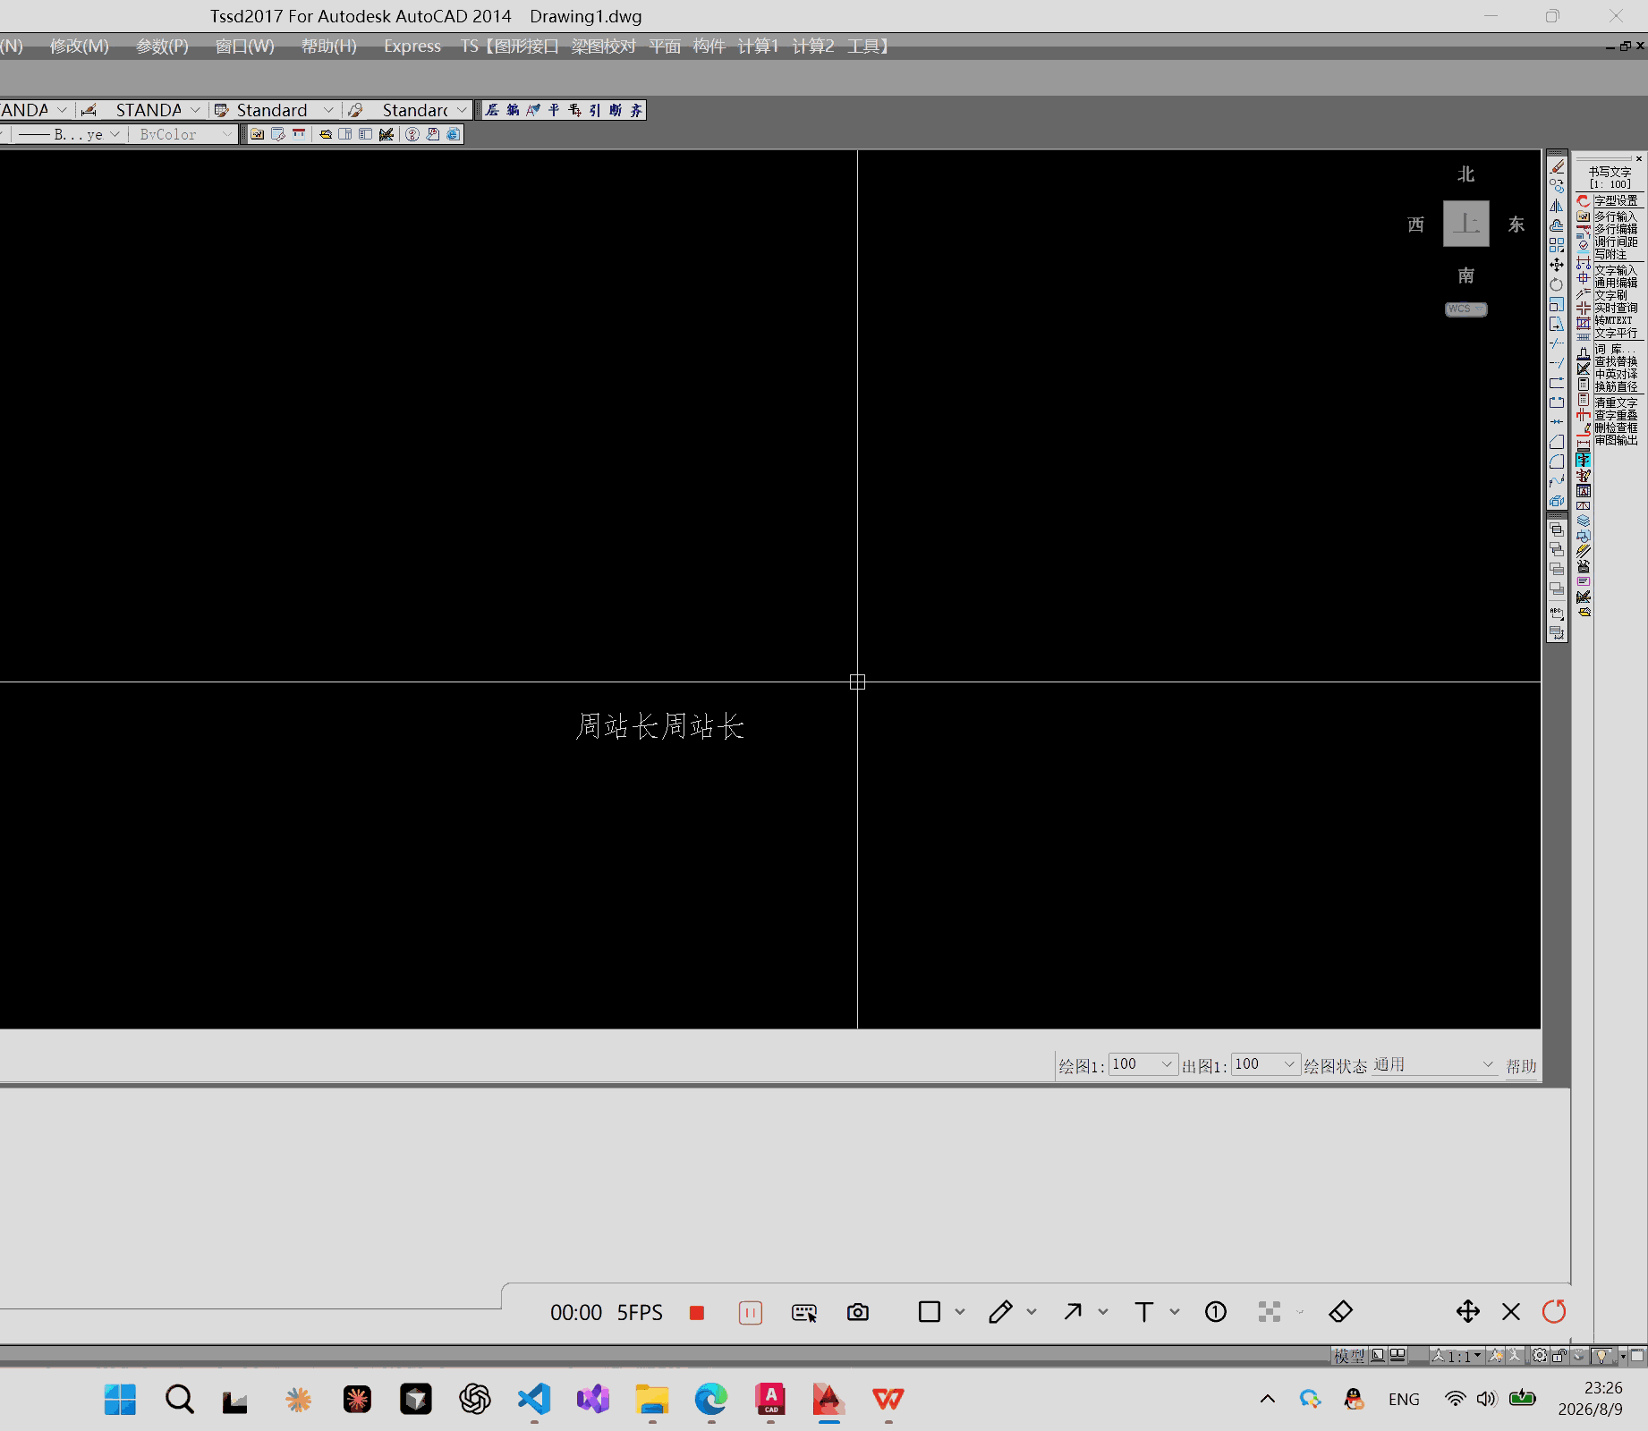Open Visual Studio Code from taskbar
The height and width of the screenshot is (1431, 1648).
coord(534,1400)
